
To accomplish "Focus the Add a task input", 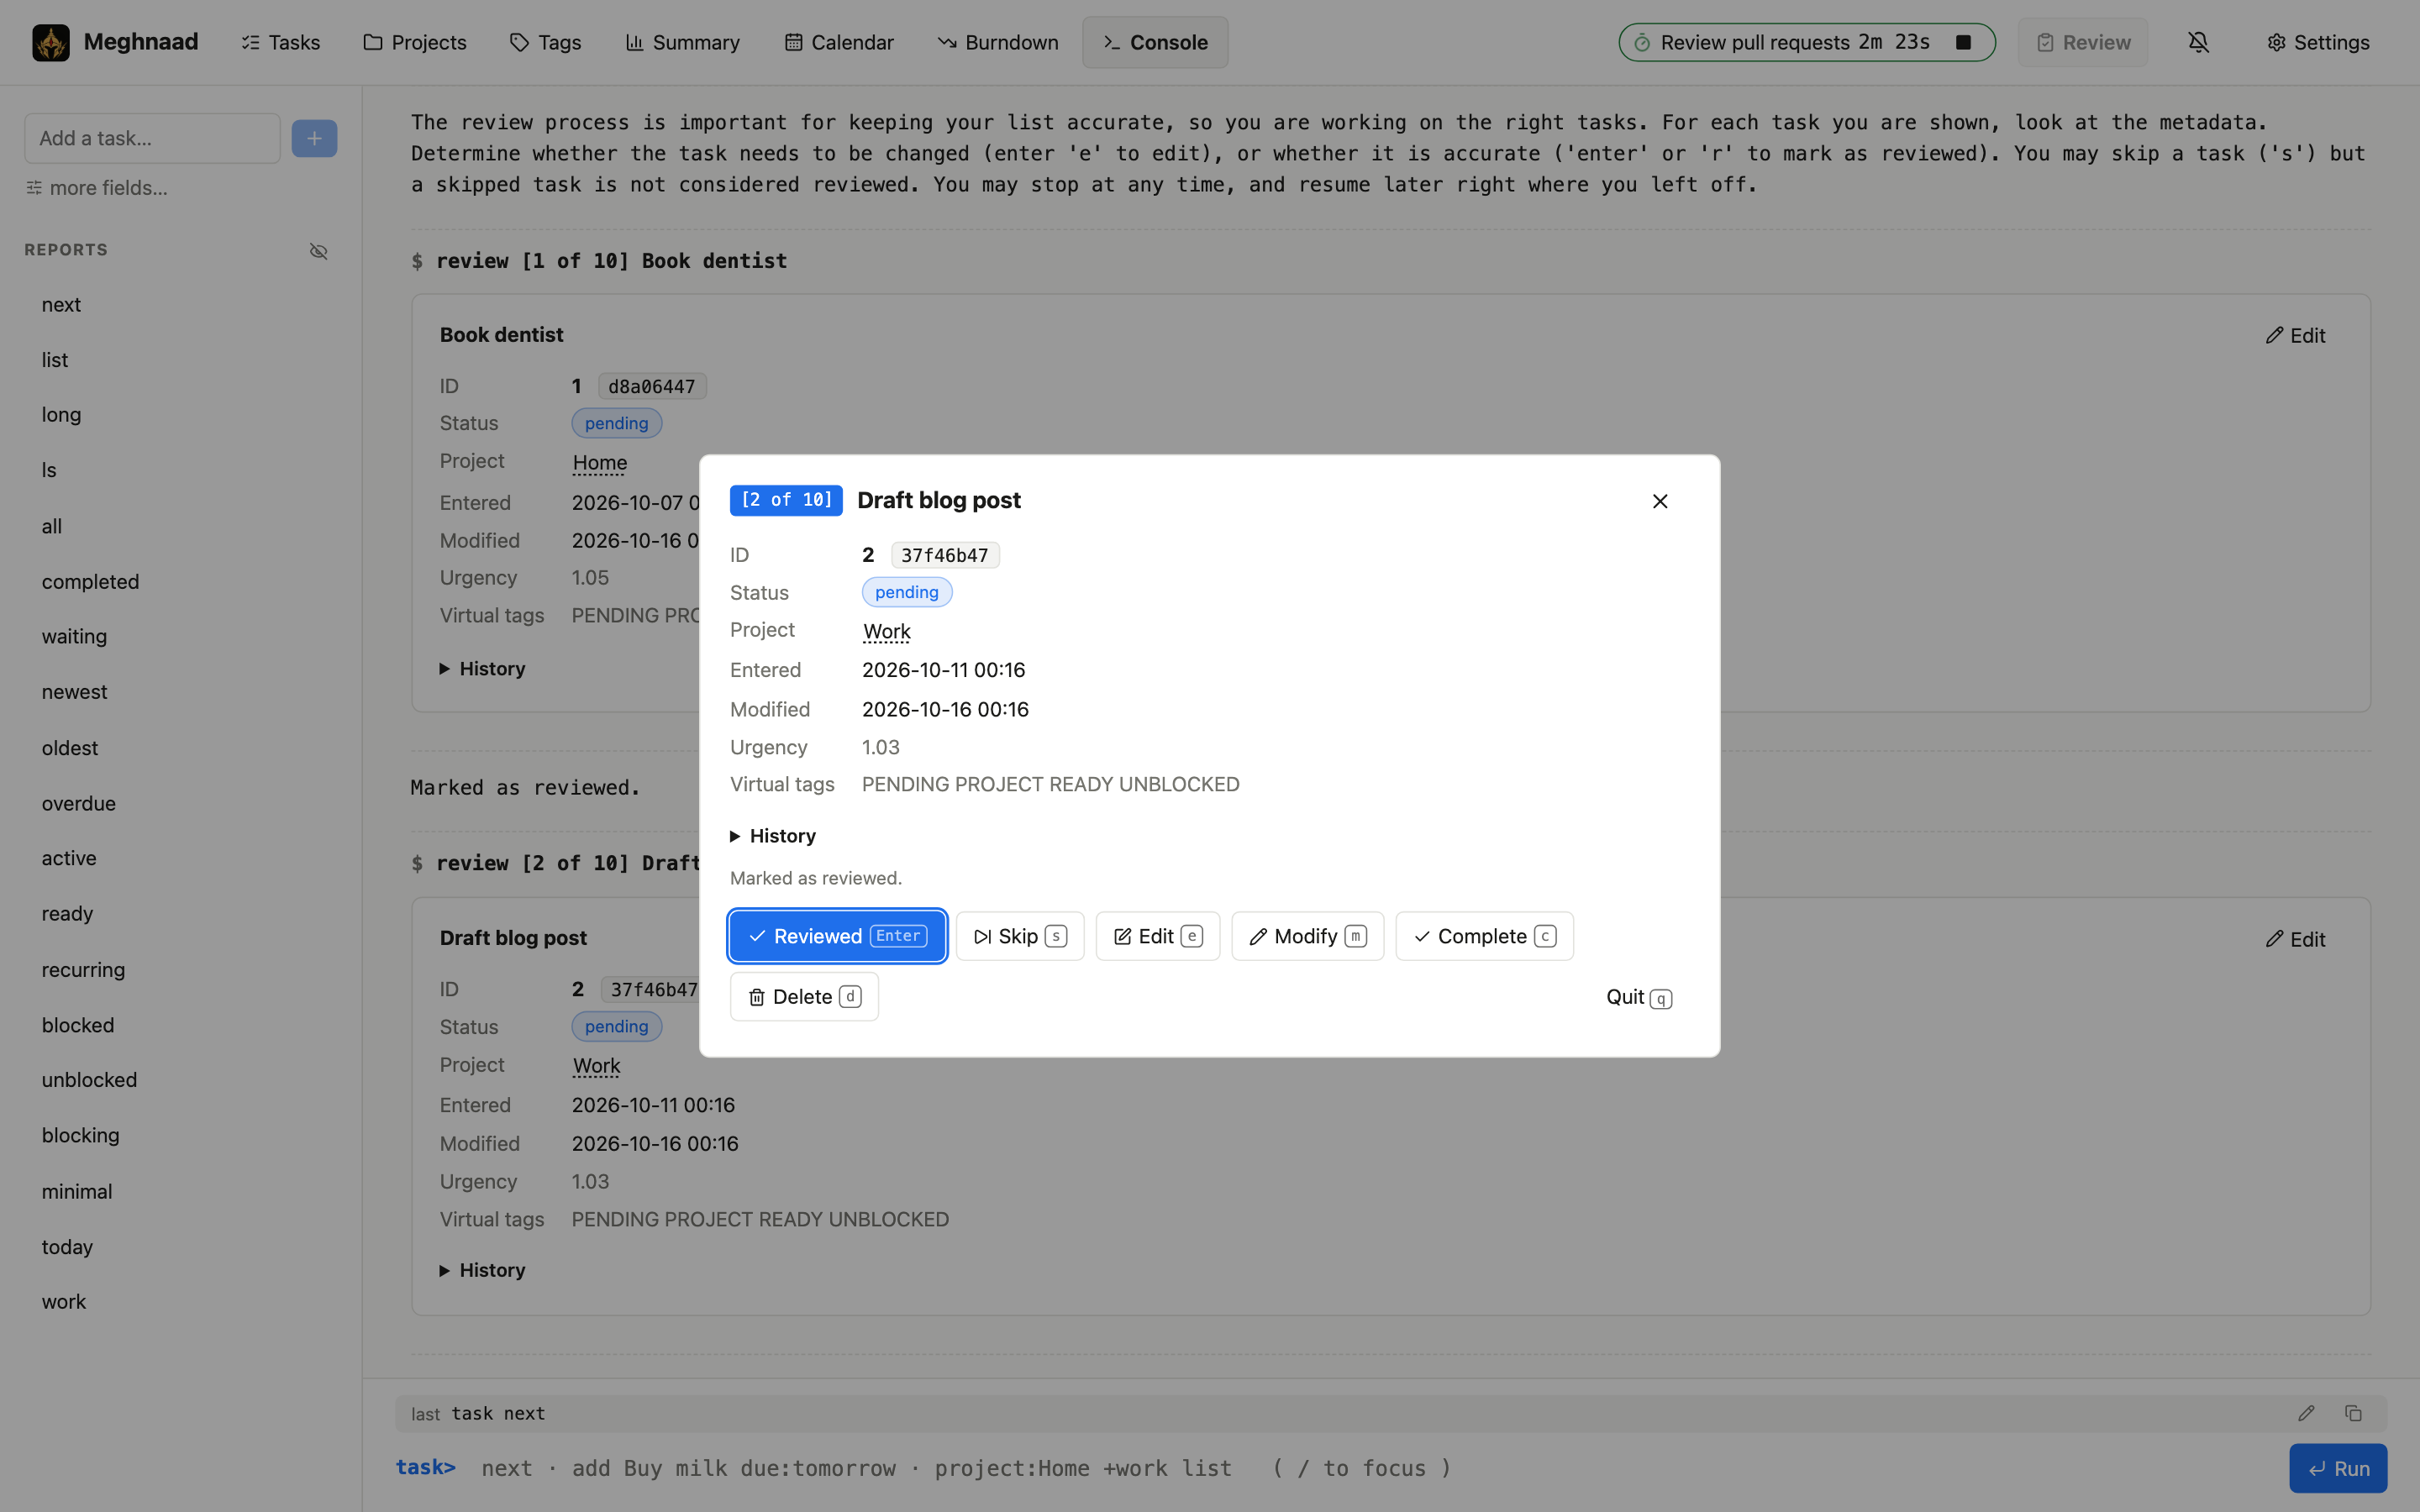I will (152, 138).
